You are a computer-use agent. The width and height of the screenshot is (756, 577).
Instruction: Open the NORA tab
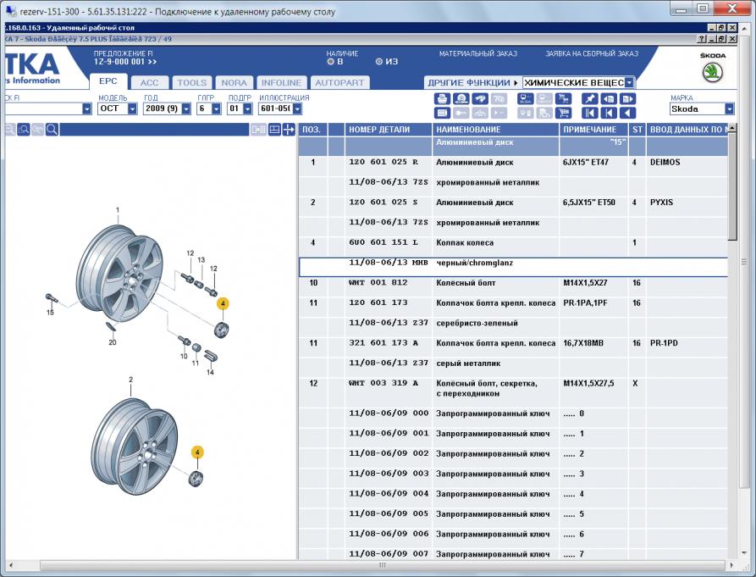click(235, 83)
